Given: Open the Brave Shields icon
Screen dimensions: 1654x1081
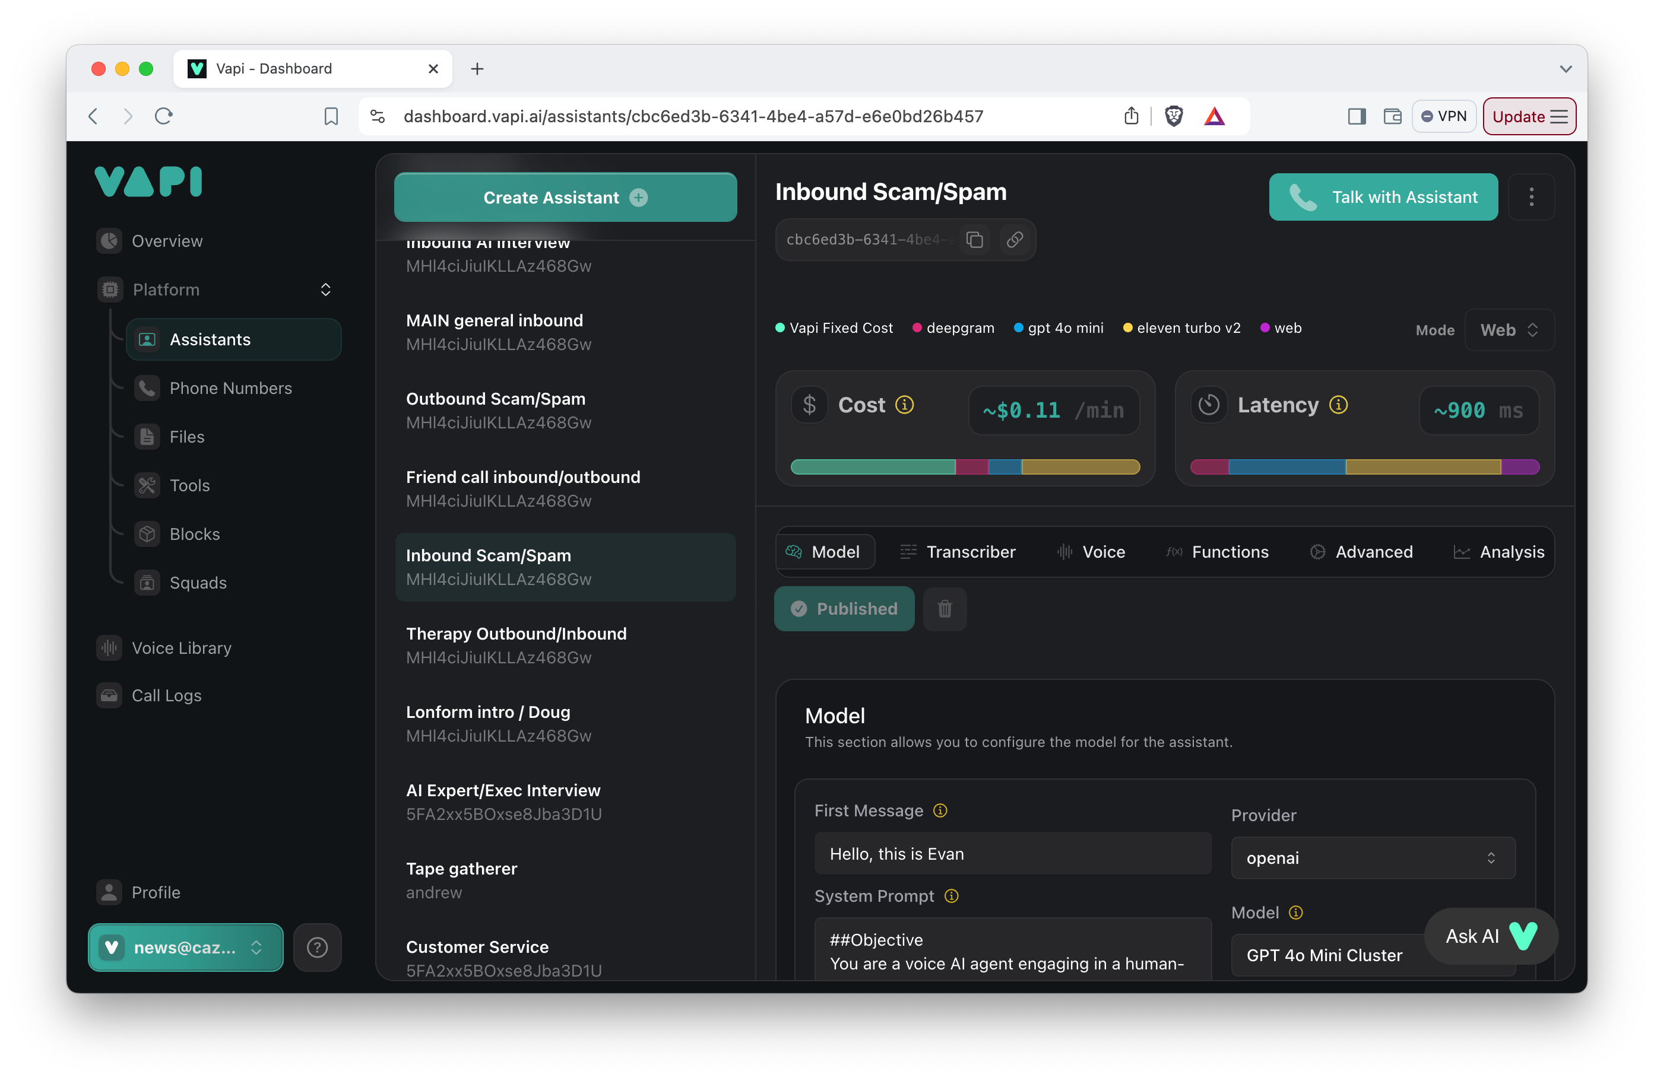Looking at the screenshot, I should coord(1174,116).
